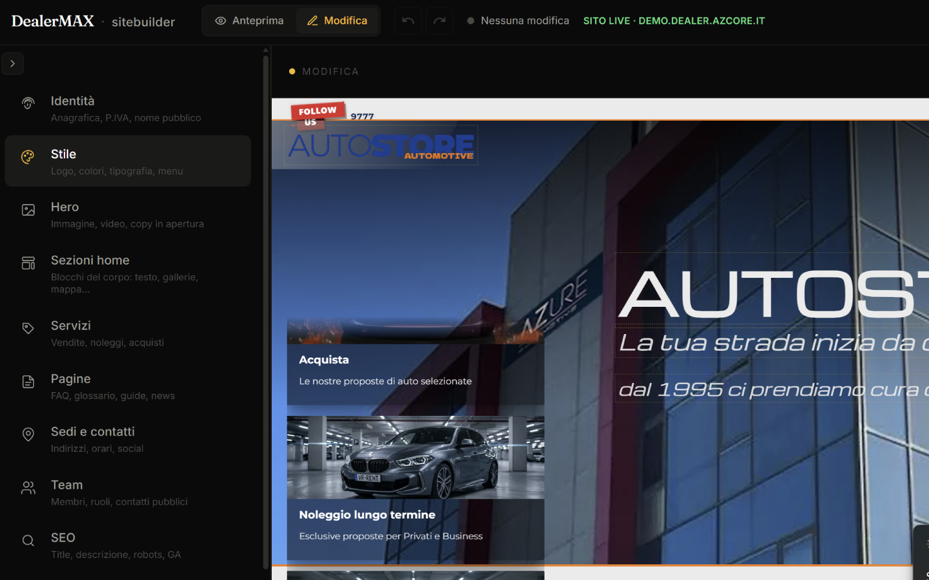
Task: Click 'Esclusive proposte per Privati e Business' text
Action: point(391,536)
